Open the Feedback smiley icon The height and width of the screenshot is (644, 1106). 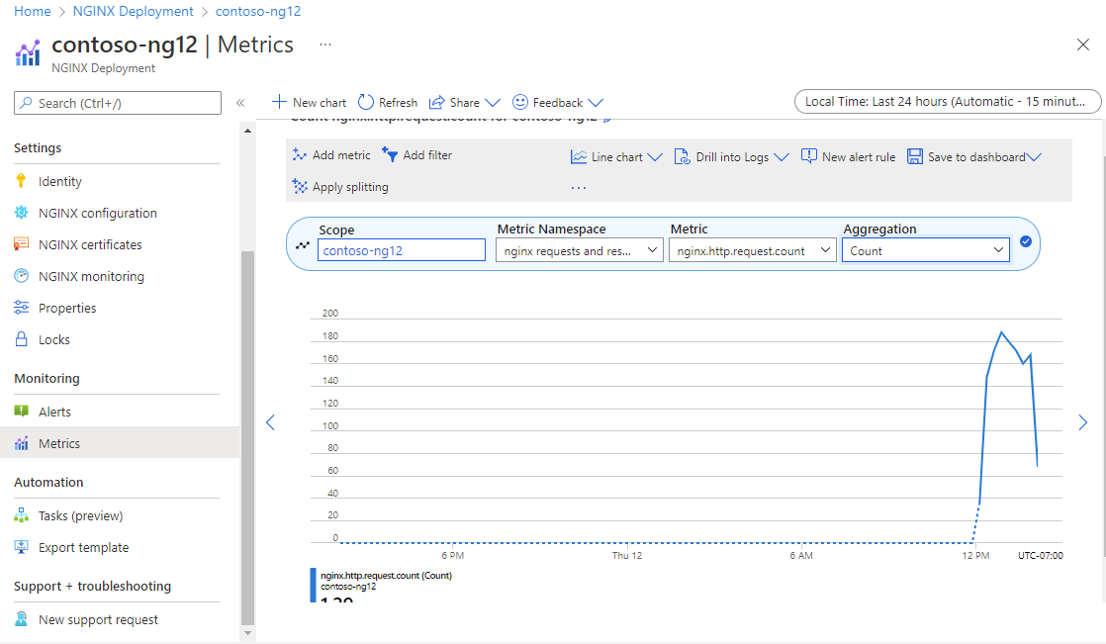(x=520, y=103)
